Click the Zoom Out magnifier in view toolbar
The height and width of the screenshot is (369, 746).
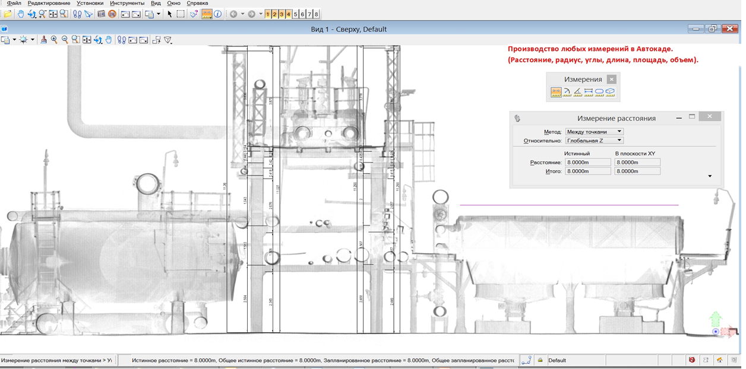pyautogui.click(x=65, y=40)
